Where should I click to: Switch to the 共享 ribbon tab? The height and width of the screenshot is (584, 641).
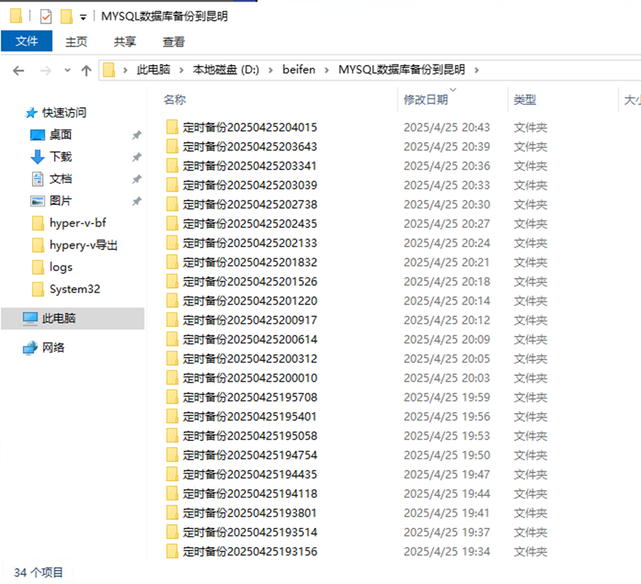pyautogui.click(x=124, y=41)
